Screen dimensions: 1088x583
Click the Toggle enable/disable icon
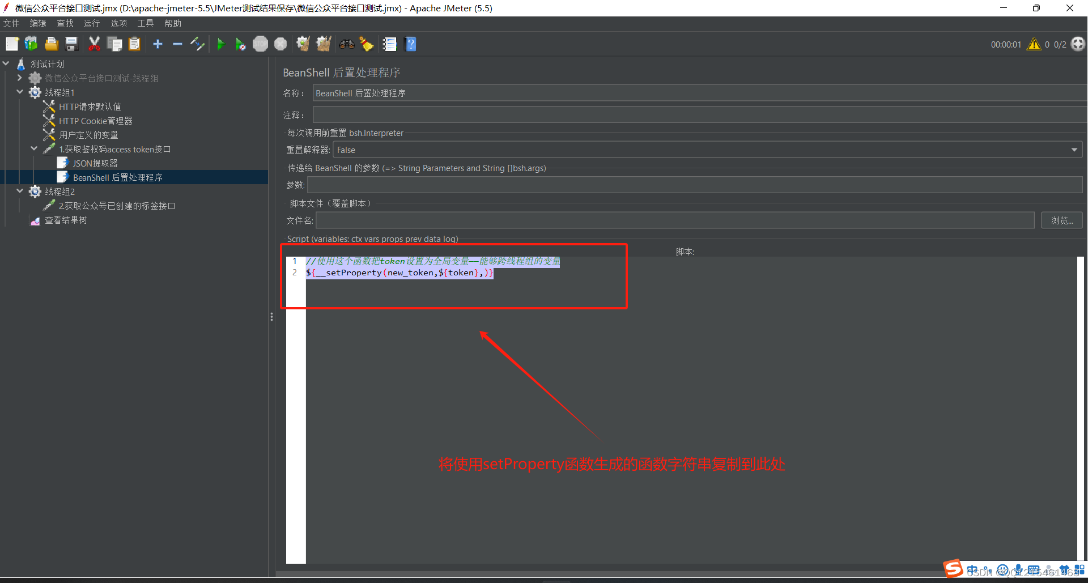pos(197,44)
